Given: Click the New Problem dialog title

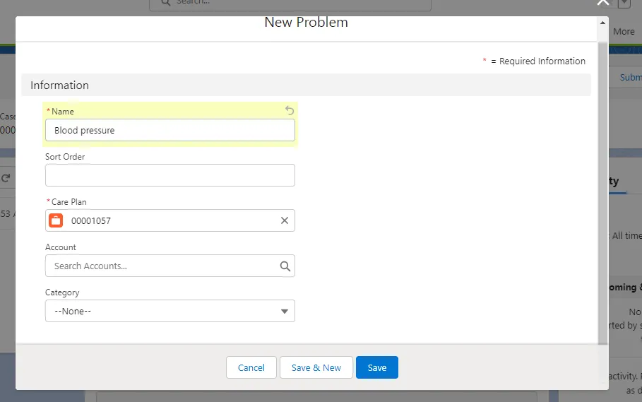Looking at the screenshot, I should point(307,22).
